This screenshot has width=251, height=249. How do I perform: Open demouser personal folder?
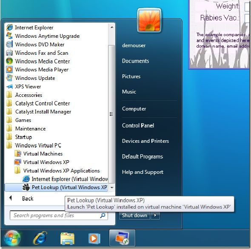pyautogui.click(x=134, y=45)
